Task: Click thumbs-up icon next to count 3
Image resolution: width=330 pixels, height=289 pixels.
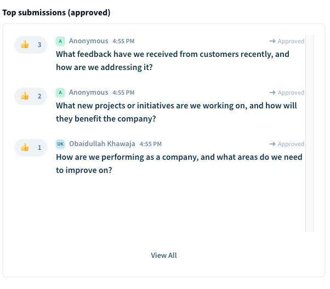Action: pyautogui.click(x=25, y=44)
